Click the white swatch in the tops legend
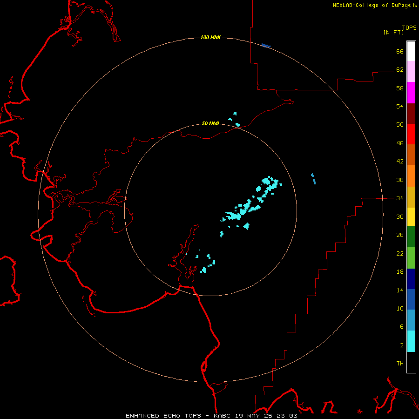 [x=411, y=51]
